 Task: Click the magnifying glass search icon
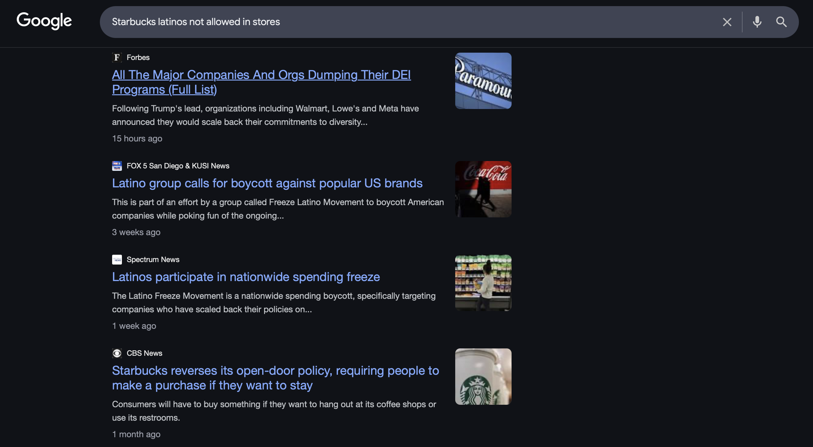781,22
